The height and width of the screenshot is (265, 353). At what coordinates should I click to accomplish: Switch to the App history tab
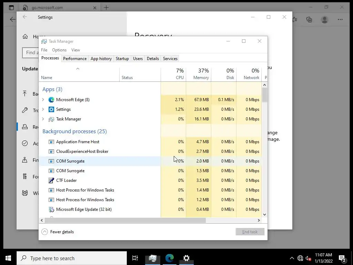point(101,59)
